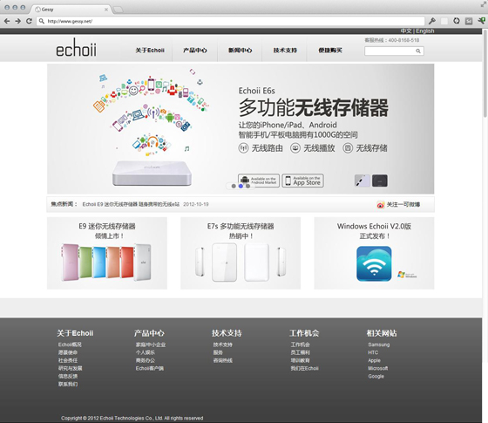Image resolution: width=488 pixels, height=423 pixels.
Task: Open footer link 研究与发展
Action: [x=70, y=368]
